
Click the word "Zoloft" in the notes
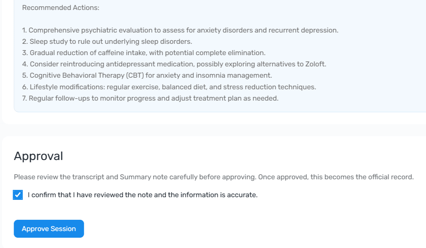click(315, 64)
